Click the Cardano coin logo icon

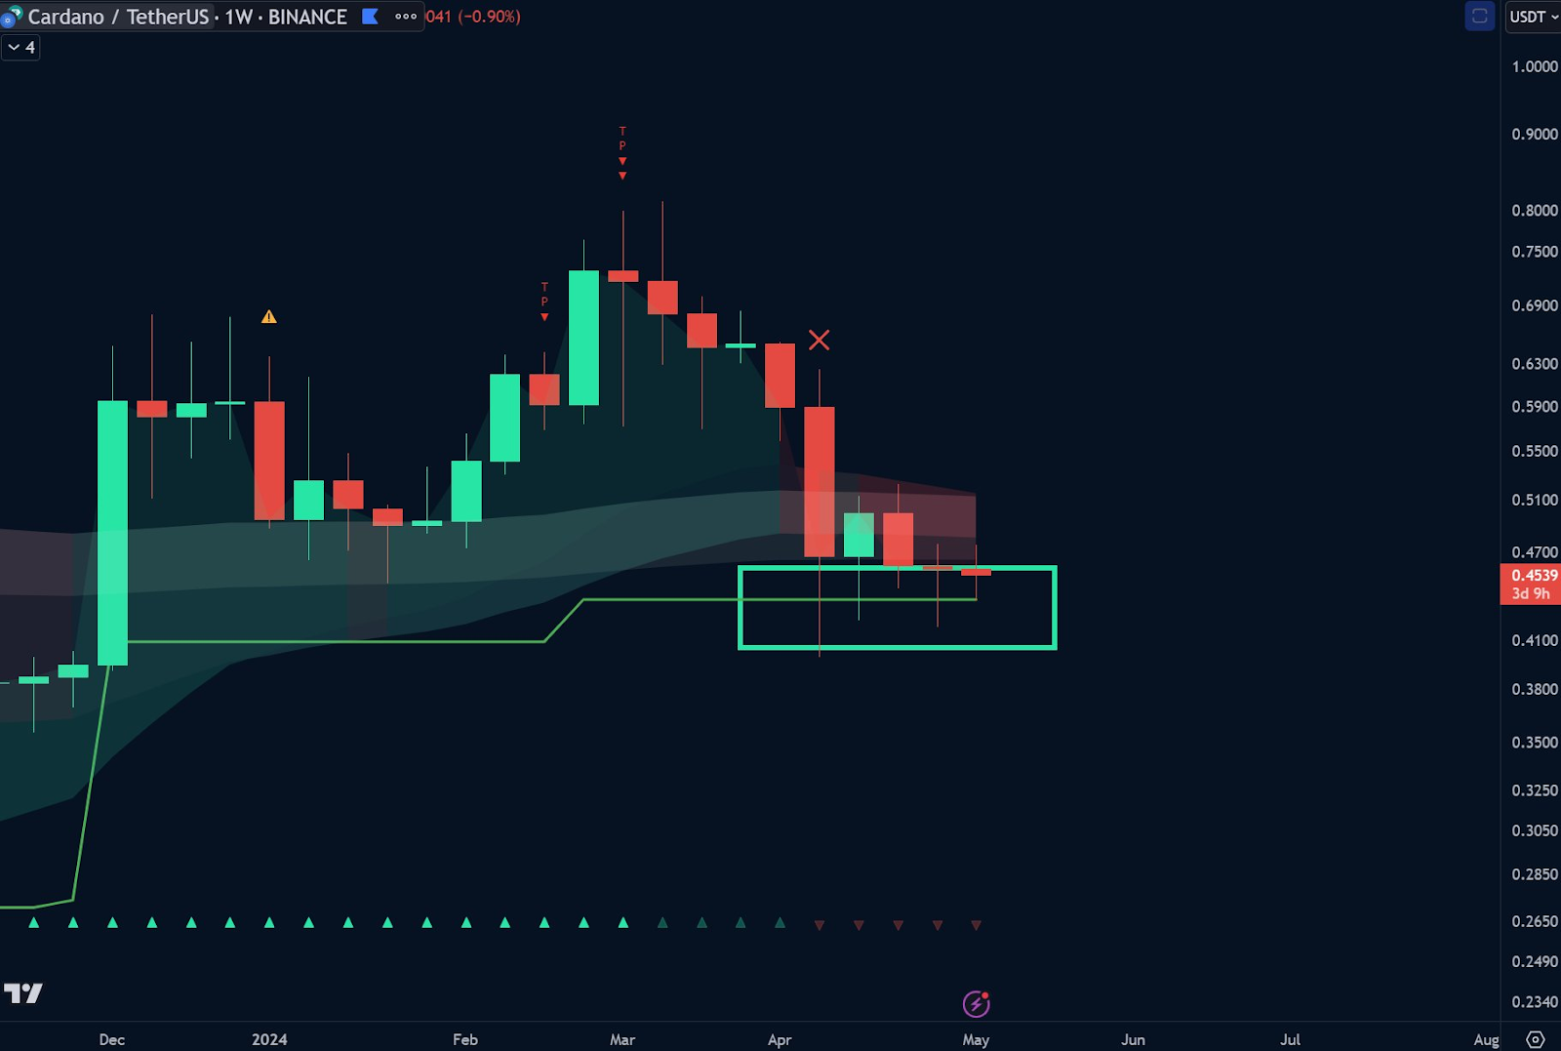12,16
